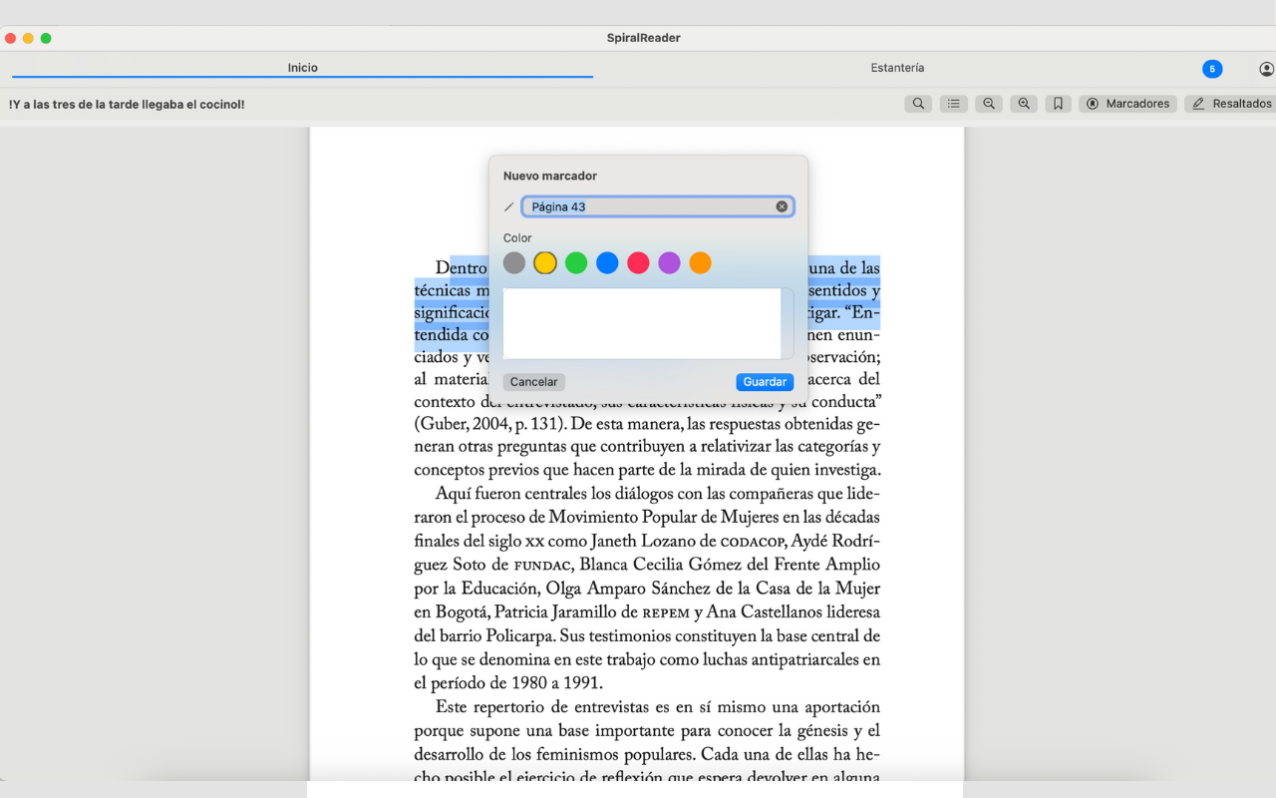Click the word 'Dentro' in highlighted text

pyautogui.click(x=461, y=268)
